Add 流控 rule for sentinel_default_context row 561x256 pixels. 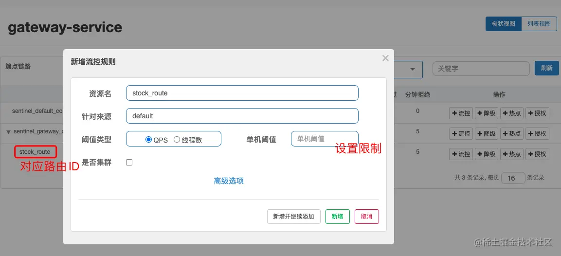tap(461, 113)
